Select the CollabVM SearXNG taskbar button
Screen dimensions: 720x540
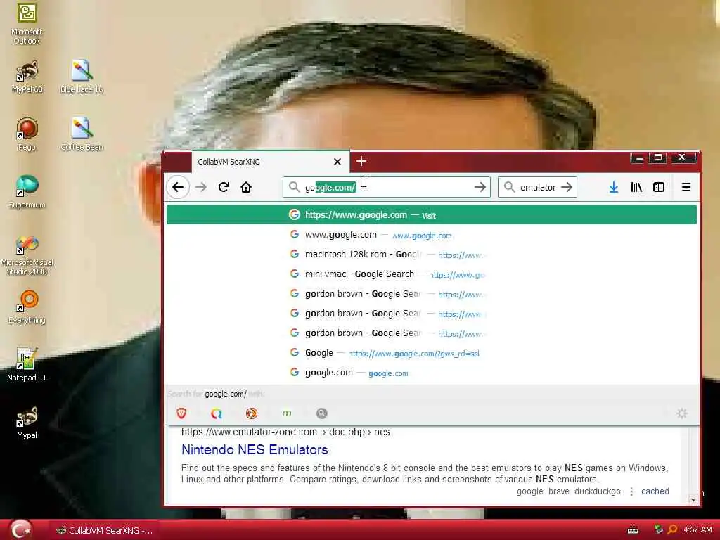(104, 530)
